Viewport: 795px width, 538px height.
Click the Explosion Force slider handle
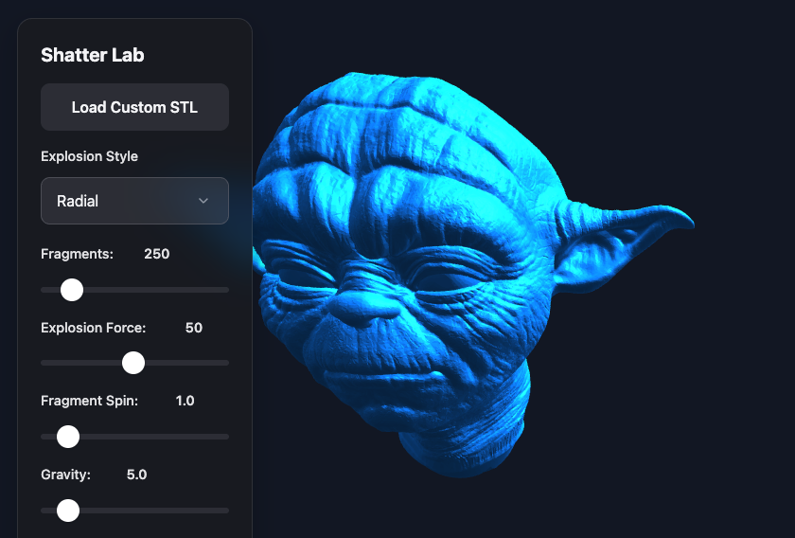(133, 363)
